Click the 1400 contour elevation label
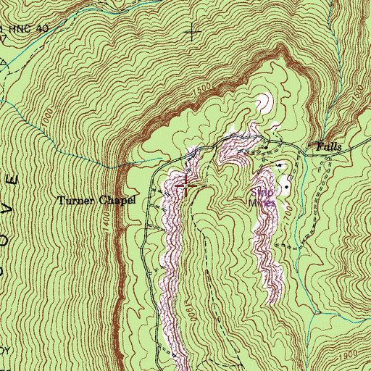This screenshot has width=371, height=371. [x=106, y=222]
